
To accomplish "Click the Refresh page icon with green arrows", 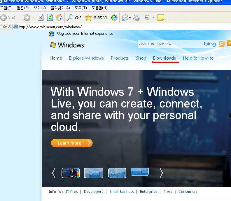I will click(50, 18).
